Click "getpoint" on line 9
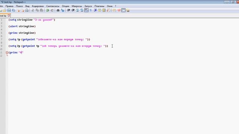This screenshot has height=134, width=239. coord(29,46)
